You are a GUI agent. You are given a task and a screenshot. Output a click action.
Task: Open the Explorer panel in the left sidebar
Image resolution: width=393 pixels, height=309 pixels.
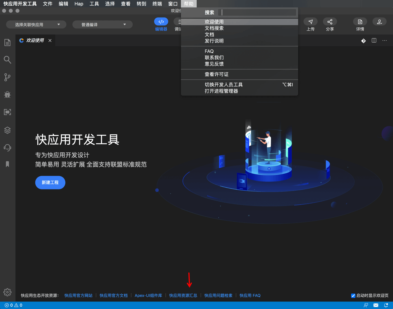[7, 42]
